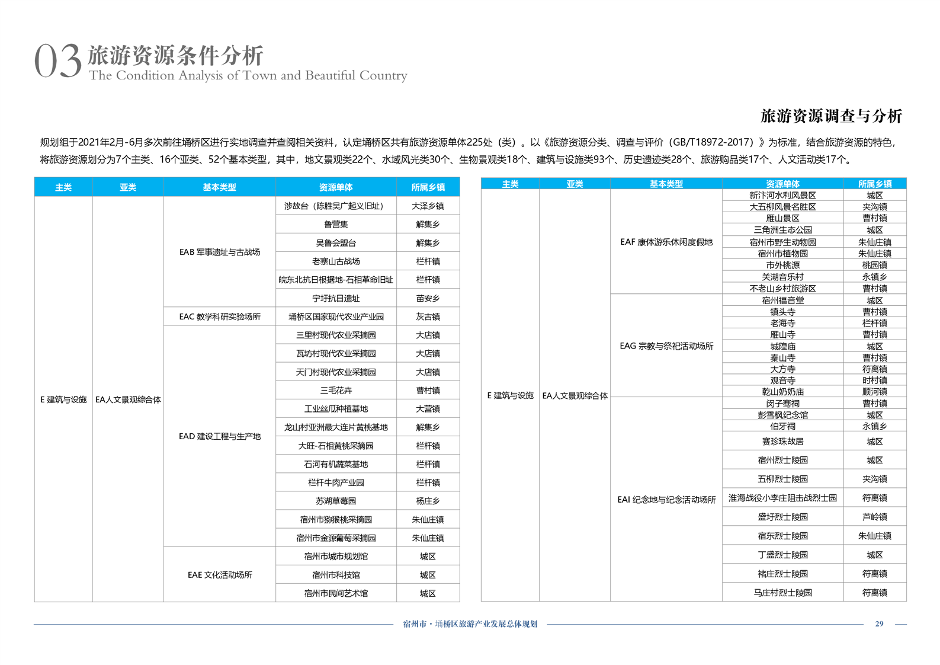
Task: Click the cell 涉故台（陈胜吴广起义旧址）
Action: click(x=336, y=206)
